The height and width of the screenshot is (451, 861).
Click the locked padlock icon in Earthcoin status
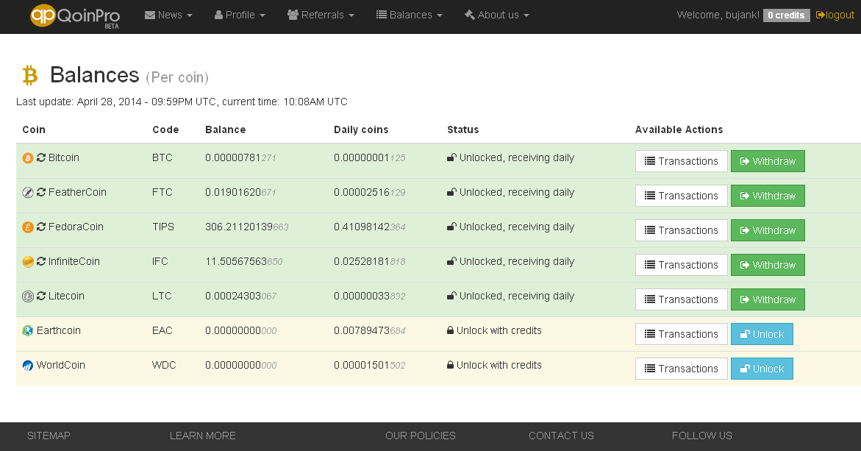click(x=450, y=330)
